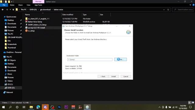This screenshot has width=195, height=110.
Task: Open OS (C:) drive in sidebar
Action: (10, 84)
